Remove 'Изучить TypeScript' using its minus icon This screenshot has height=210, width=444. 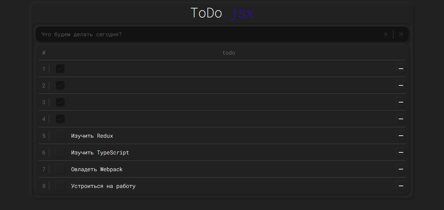tap(401, 152)
